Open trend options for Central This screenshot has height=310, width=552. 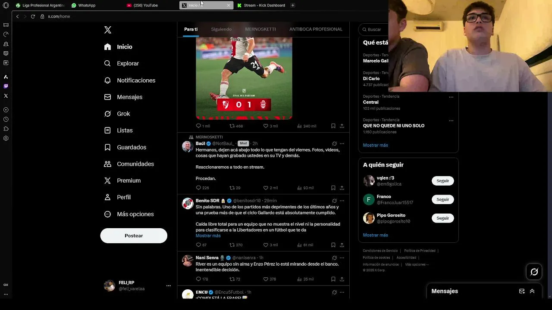coord(451,97)
